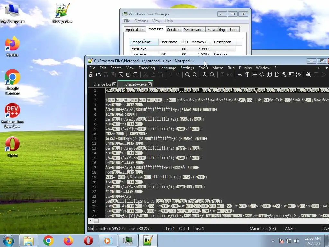Open the Opera desktop shortcut

tap(13, 147)
